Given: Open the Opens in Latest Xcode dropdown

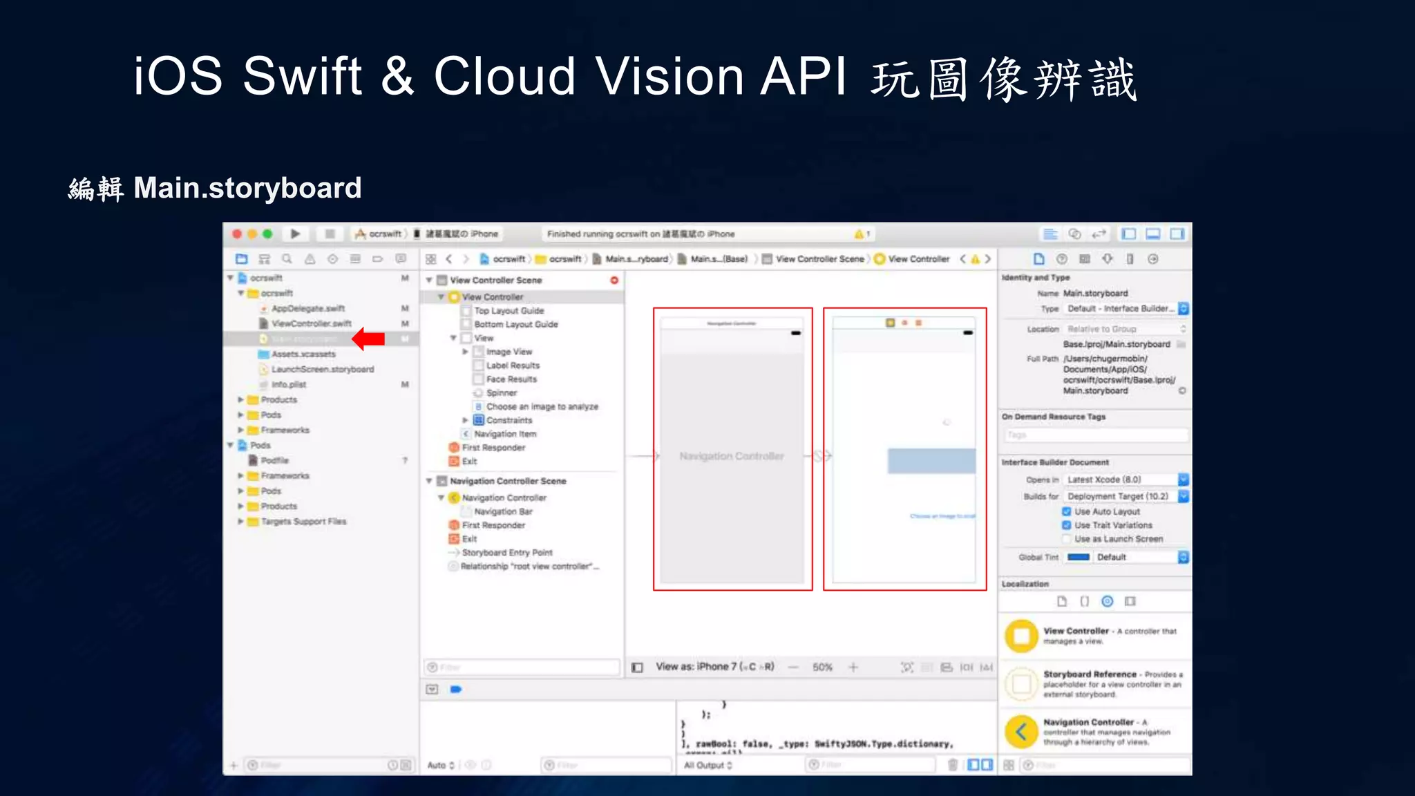Looking at the screenshot, I should tap(1126, 480).
